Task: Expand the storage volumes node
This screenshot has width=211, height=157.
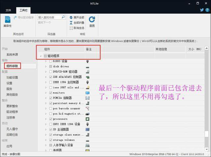Action: [46, 140]
